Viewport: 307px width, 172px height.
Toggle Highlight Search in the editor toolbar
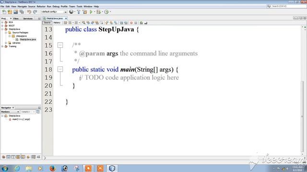97,23
